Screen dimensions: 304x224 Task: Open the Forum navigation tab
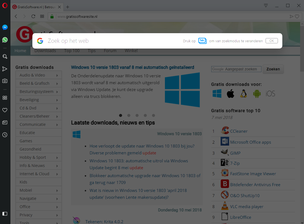pos(110,51)
